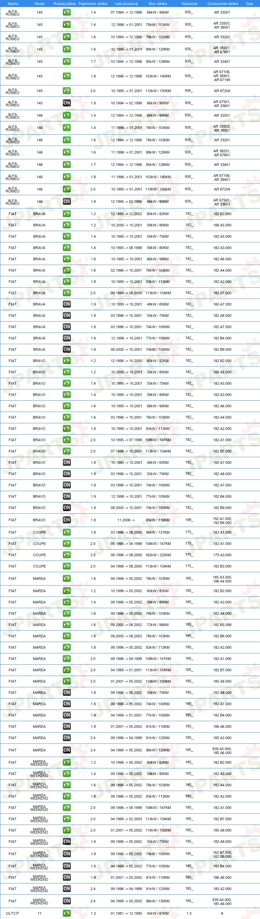Viewport: 260px width, 919px height.
Task: Click the Nadwozie column header
Action: coord(190,4)
